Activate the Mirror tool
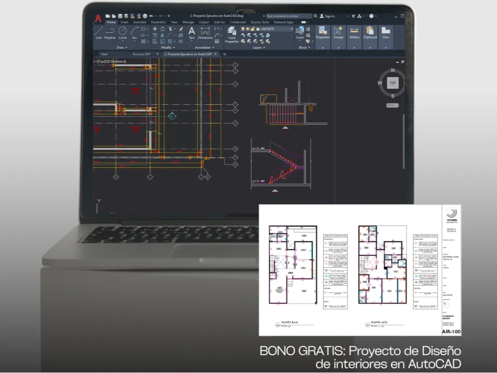 click(x=163, y=35)
